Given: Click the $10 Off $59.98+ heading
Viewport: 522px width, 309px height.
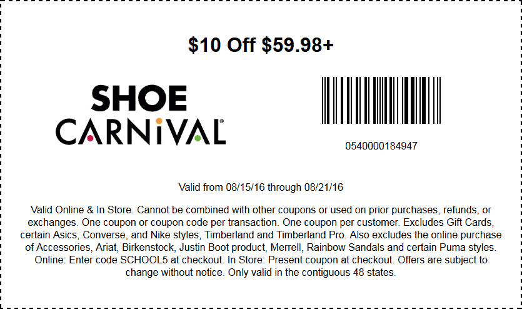Looking at the screenshot, I should [x=261, y=44].
